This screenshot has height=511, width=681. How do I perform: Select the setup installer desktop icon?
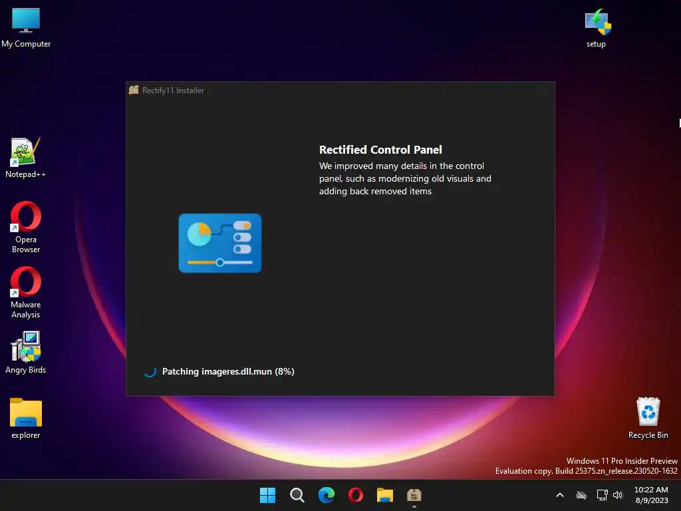coord(597,27)
